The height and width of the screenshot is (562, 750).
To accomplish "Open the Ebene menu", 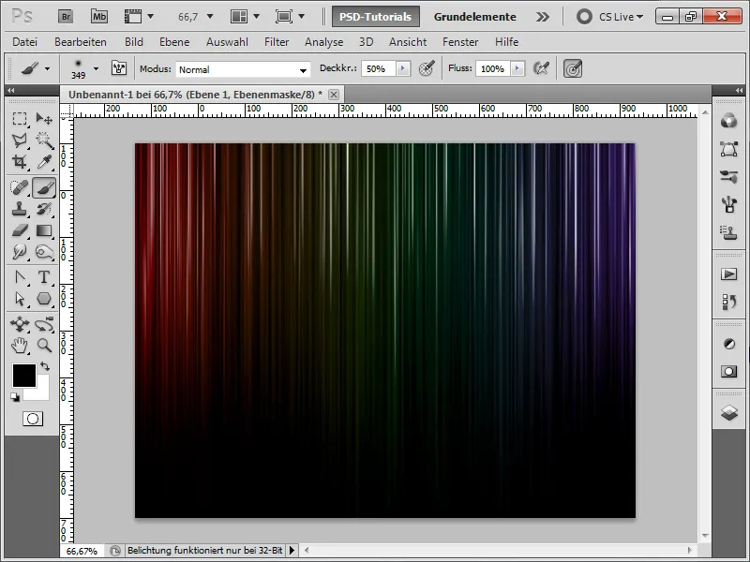I will point(174,42).
